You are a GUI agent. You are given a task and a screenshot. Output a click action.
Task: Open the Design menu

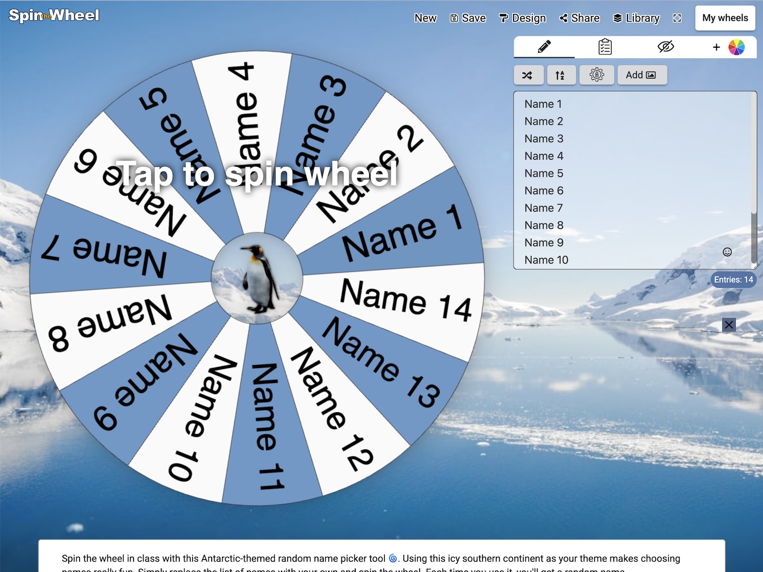pyautogui.click(x=523, y=18)
